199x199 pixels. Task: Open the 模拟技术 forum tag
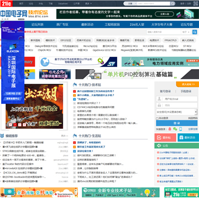[50, 40]
